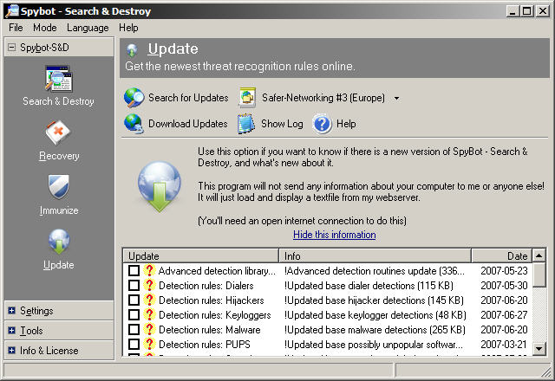
Task: Open the Immunize shield icon
Action: coord(58,187)
